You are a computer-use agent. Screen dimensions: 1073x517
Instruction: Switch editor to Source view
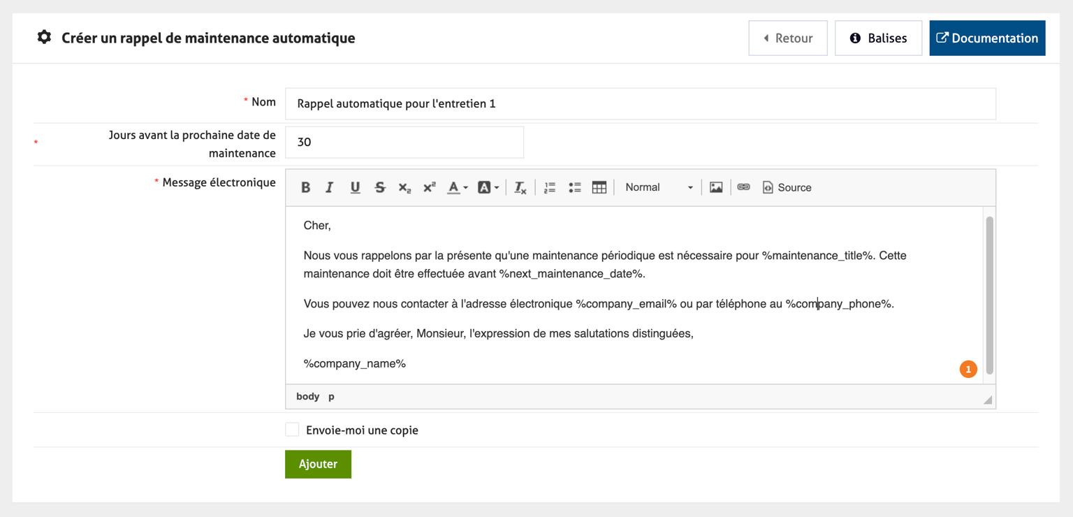click(787, 187)
